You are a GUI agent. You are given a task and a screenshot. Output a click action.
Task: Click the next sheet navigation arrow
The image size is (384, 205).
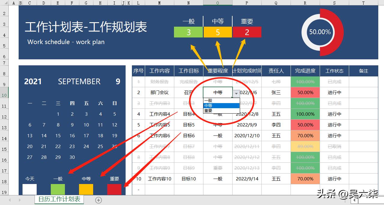tap(19, 200)
